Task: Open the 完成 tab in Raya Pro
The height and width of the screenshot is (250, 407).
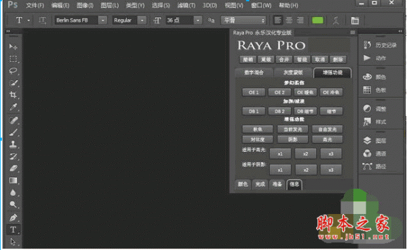Action: [x=260, y=184]
